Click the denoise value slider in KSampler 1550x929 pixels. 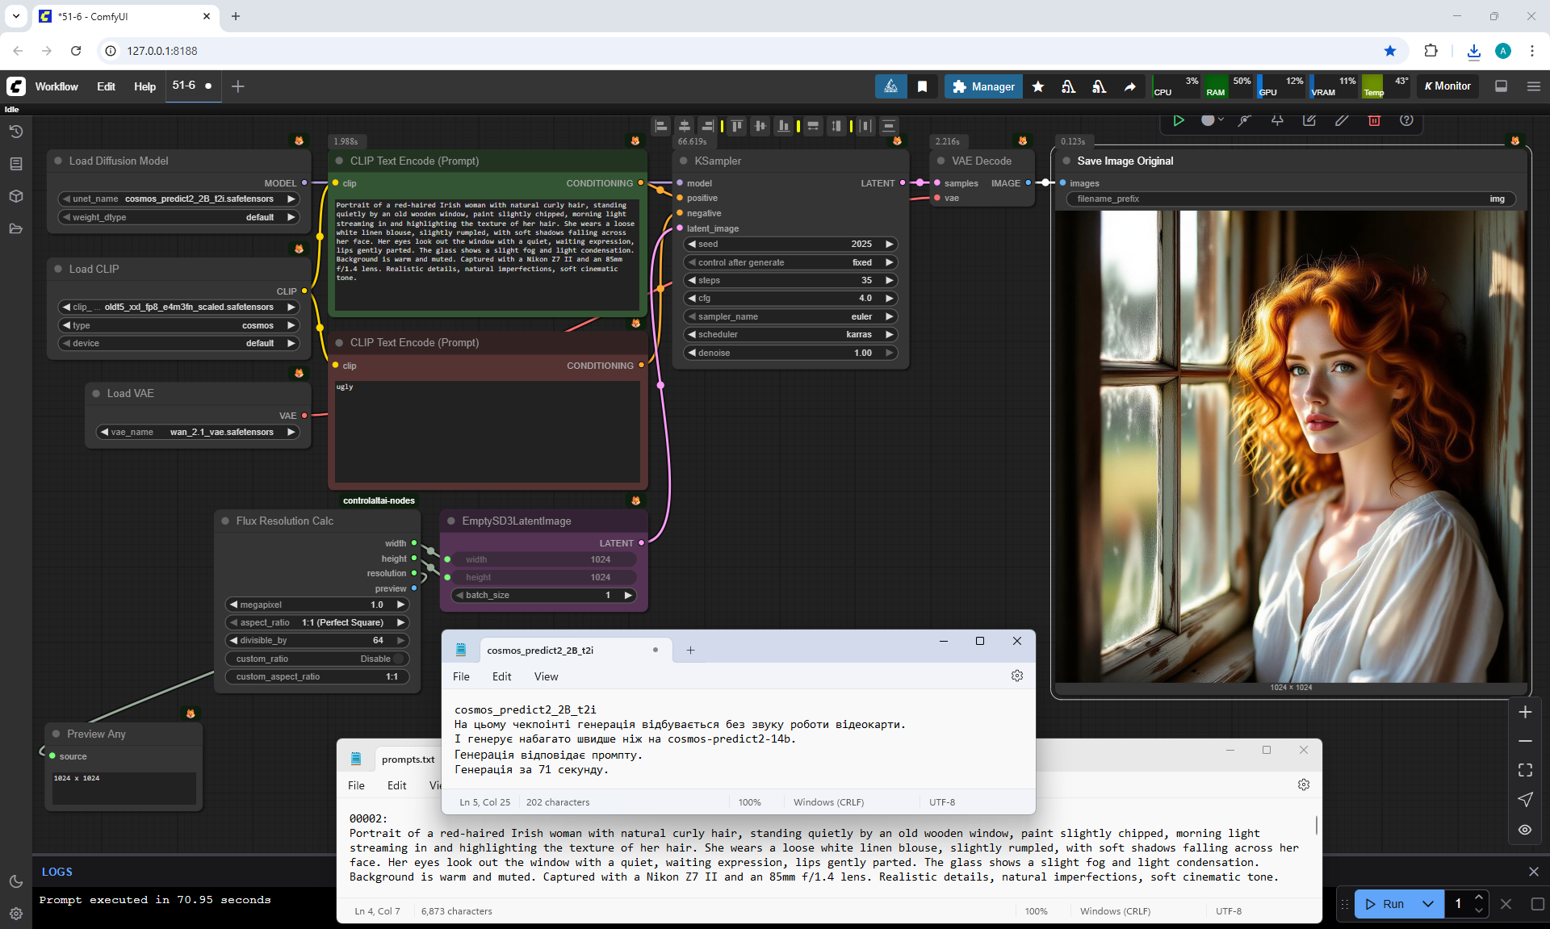click(x=791, y=353)
